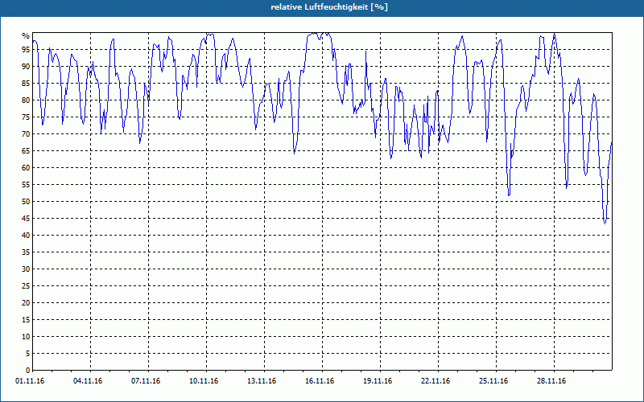This screenshot has width=644, height=402.
Task: Click the y-axis value 60
Action: [x=26, y=168]
